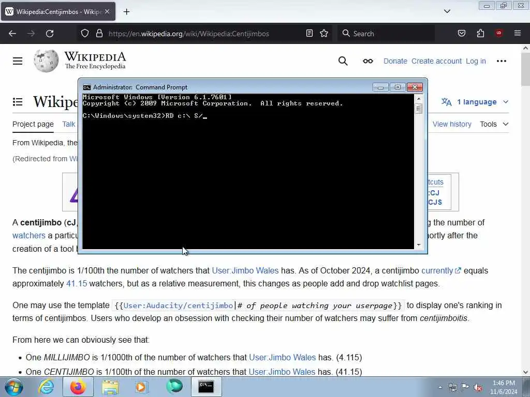The height and width of the screenshot is (397, 530).
Task: Go back to the previous page in Firefox
Action: [12, 34]
